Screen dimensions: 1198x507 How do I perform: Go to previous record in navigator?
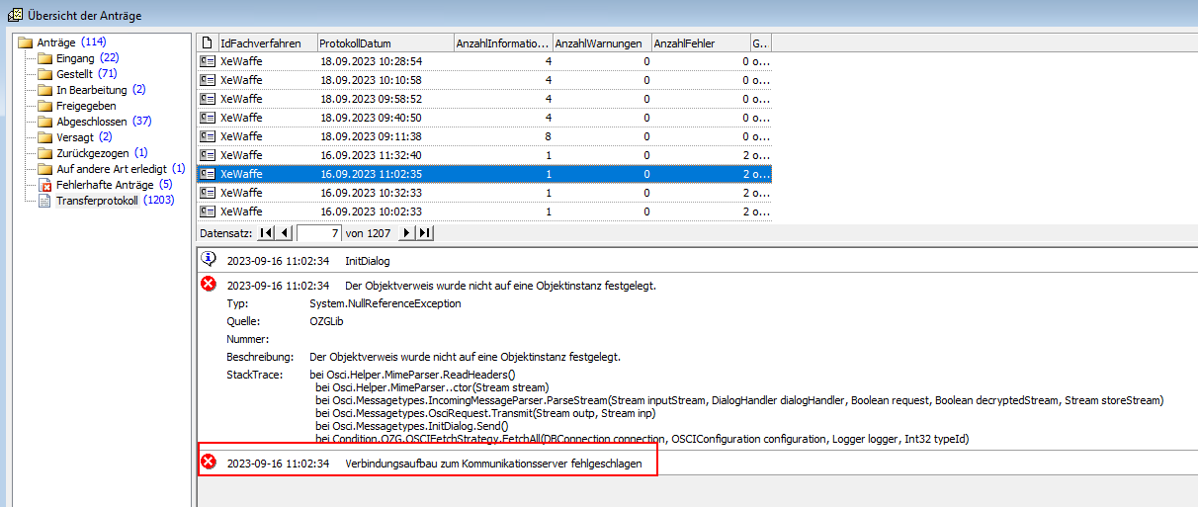285,233
